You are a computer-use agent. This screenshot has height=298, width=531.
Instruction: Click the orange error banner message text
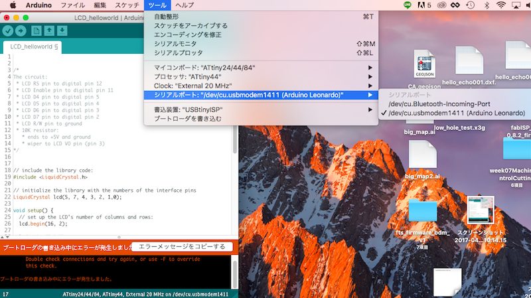68,248
